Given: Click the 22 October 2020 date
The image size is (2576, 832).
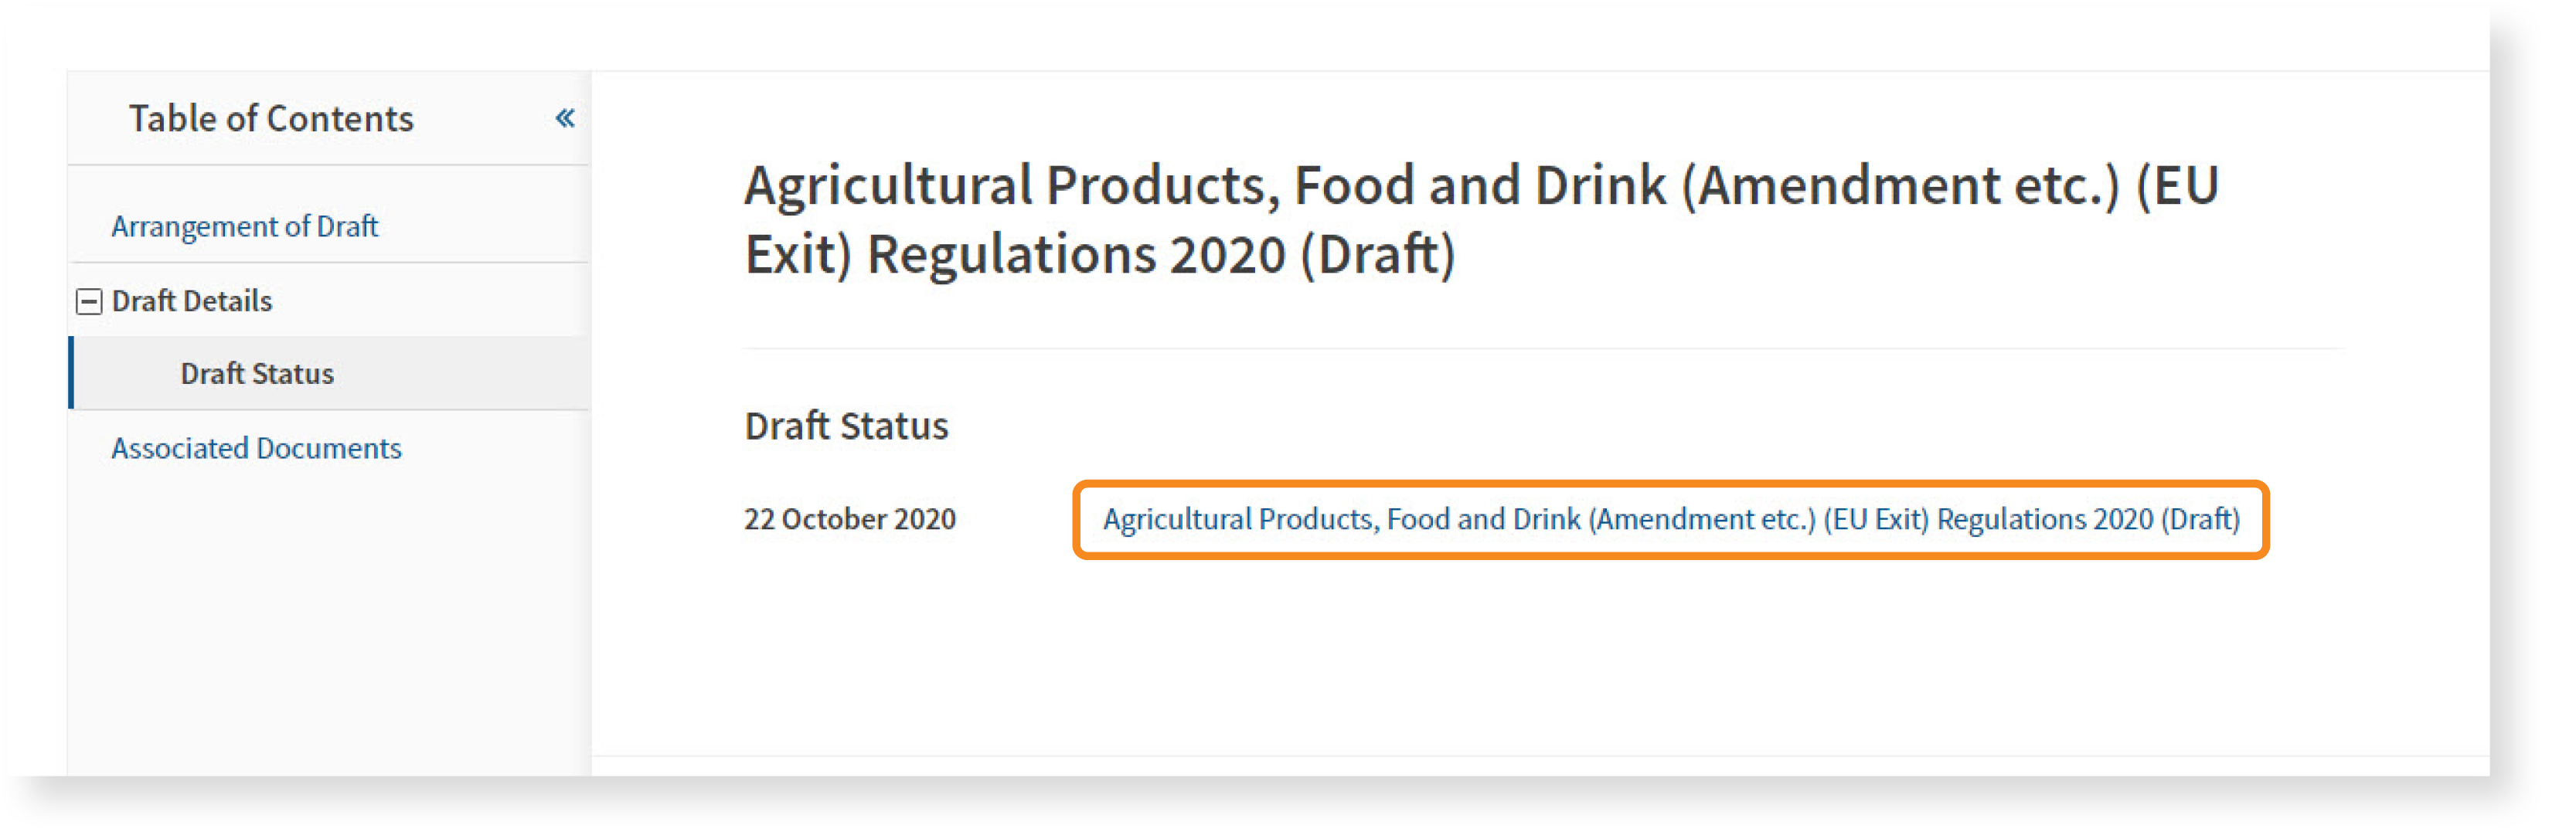Looking at the screenshot, I should tap(849, 519).
